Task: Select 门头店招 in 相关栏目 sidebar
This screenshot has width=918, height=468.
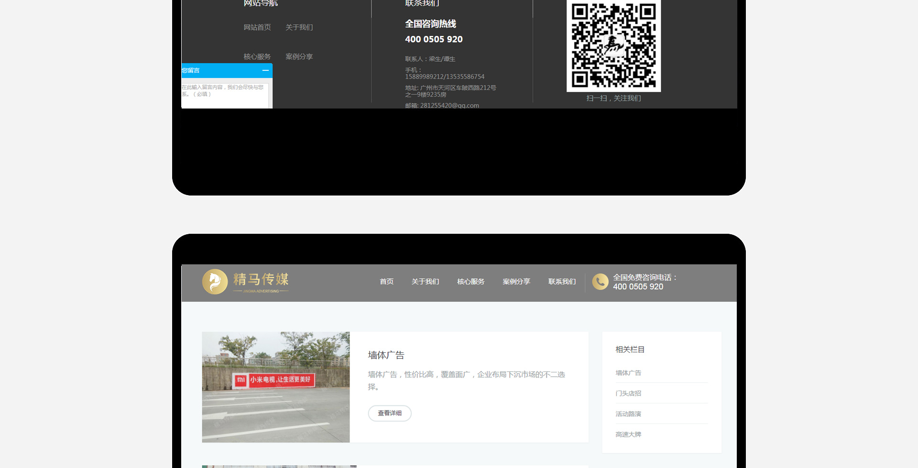Action: (628, 393)
